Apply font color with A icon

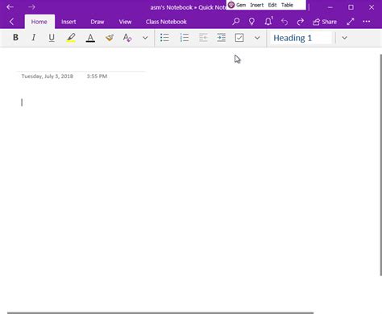(90, 38)
